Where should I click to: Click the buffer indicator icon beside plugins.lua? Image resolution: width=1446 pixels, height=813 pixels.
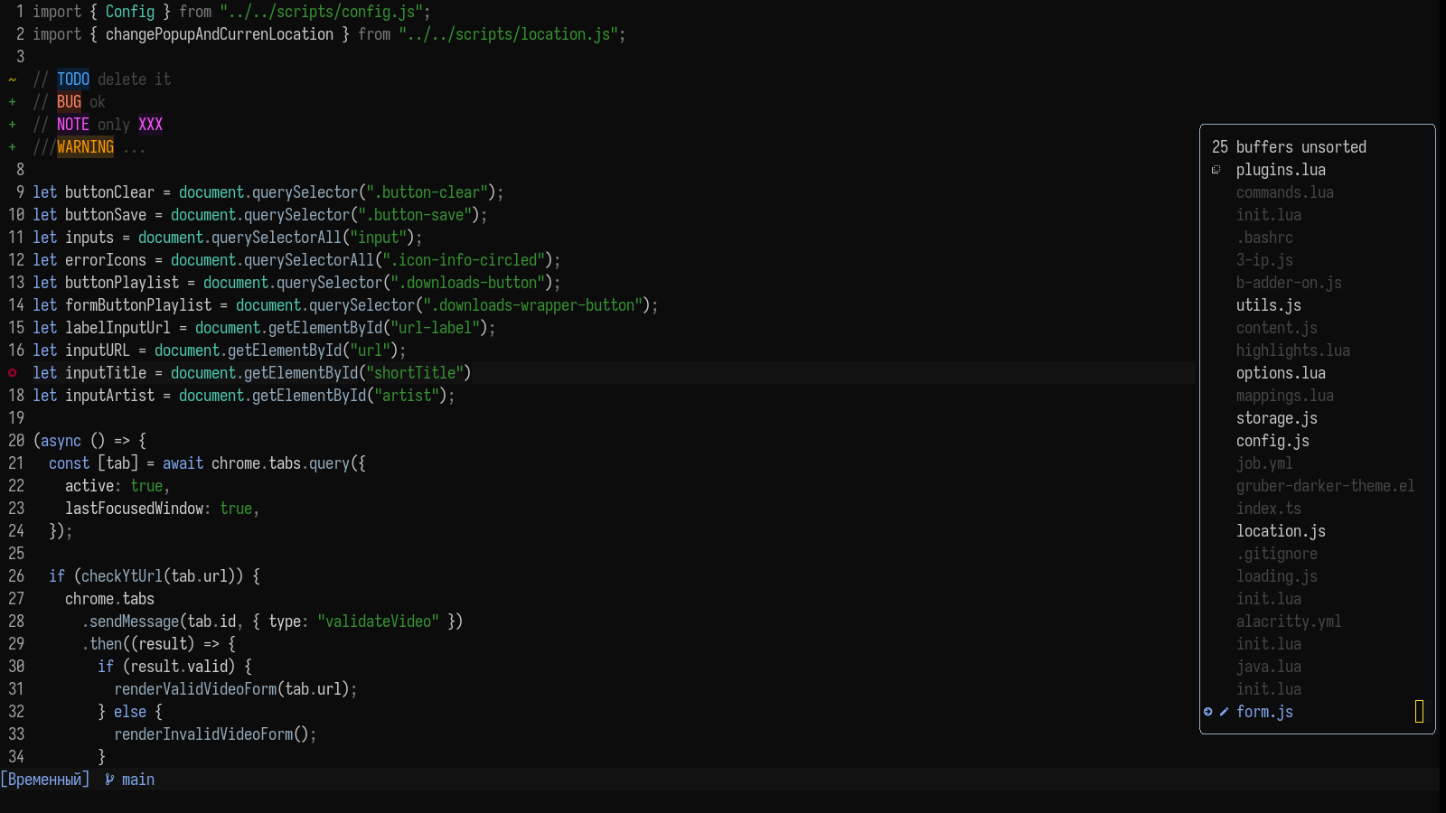tap(1215, 170)
